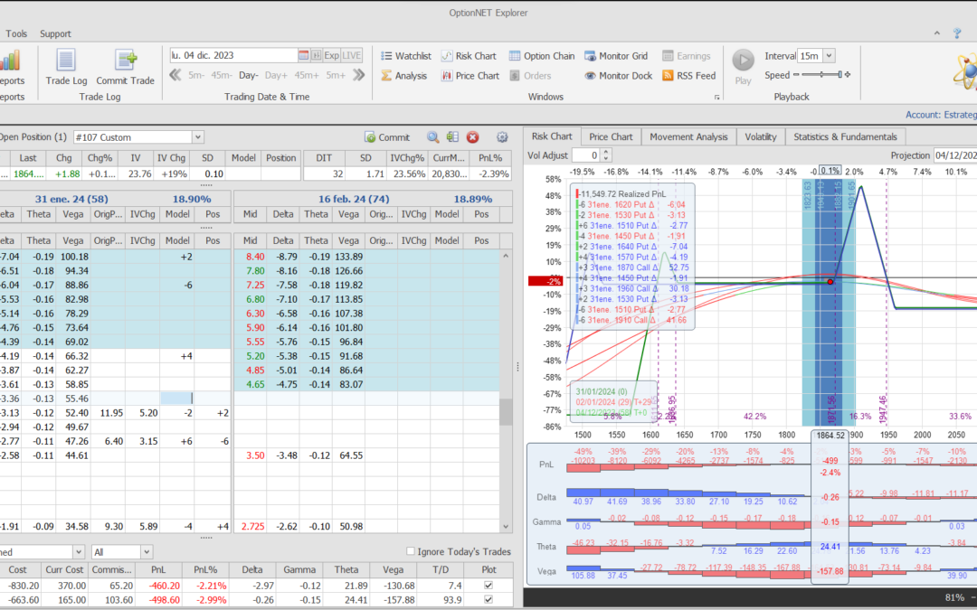Open the Support menu

55,33
